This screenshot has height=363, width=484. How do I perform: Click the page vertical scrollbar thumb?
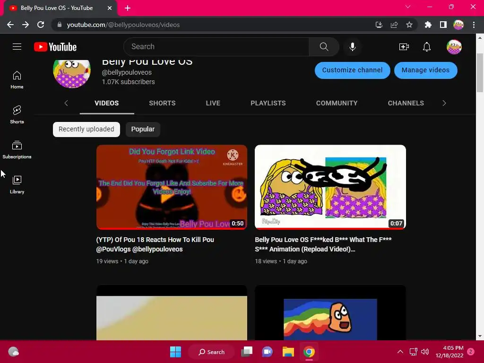click(479, 72)
